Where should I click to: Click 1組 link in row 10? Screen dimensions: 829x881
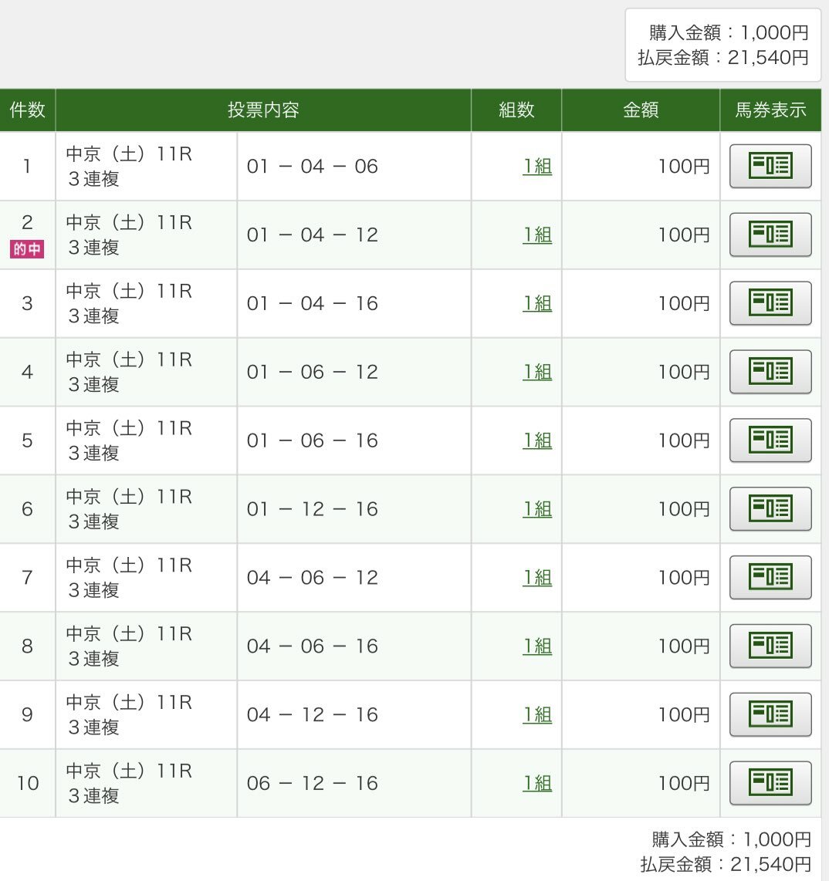point(537,783)
